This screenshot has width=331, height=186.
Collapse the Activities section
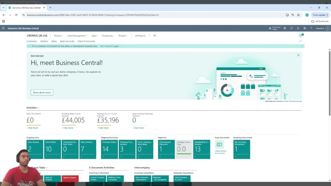(x=33, y=107)
